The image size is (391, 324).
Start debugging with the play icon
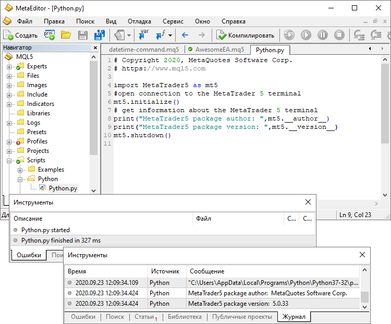click(x=306, y=35)
